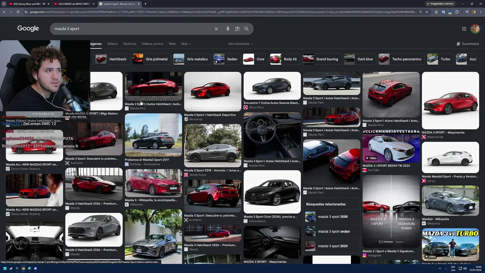Click the zoom magnifier in address bar
This screenshot has width=485, height=273.
421,12
